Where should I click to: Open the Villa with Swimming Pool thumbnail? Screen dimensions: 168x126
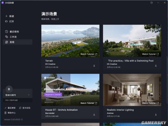(132, 41)
